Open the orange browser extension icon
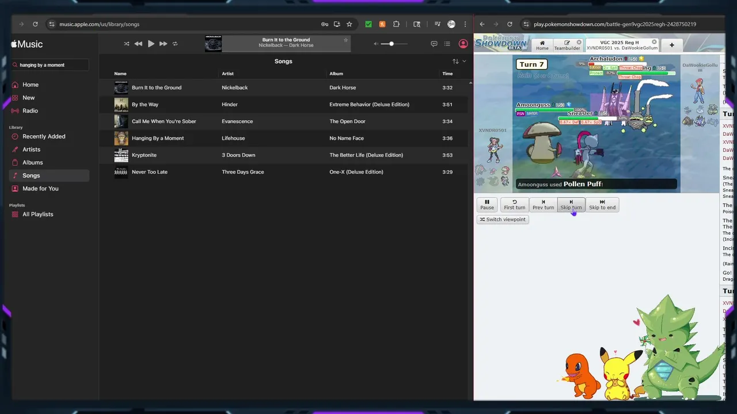737x414 pixels. tap(382, 24)
